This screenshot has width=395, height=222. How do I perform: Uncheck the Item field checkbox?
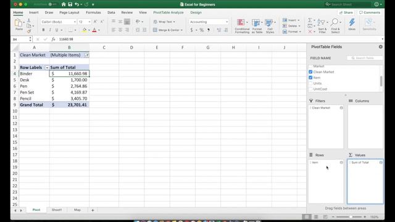pyautogui.click(x=310, y=78)
